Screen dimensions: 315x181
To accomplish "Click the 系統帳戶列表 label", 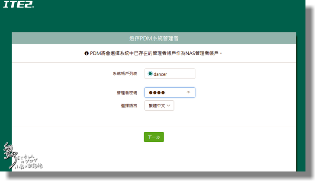I will pos(125,73).
